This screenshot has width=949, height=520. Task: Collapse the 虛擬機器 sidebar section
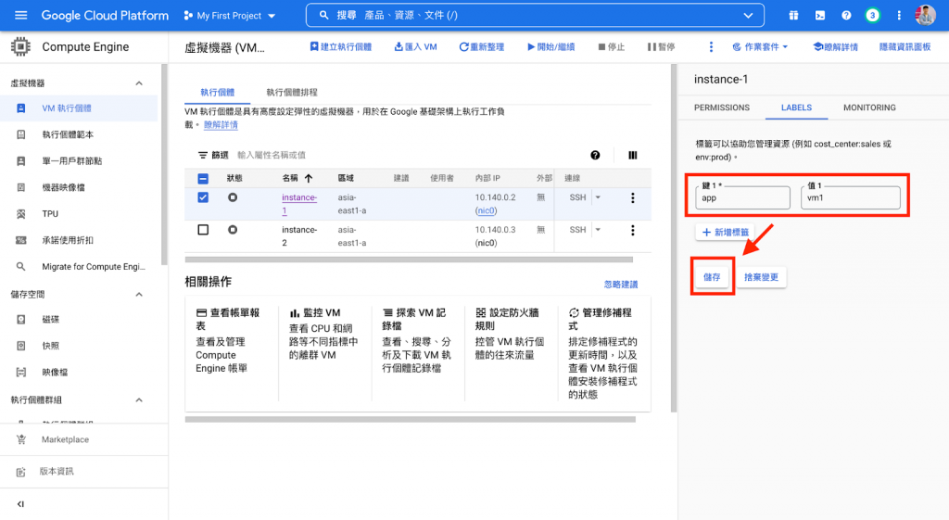point(139,82)
